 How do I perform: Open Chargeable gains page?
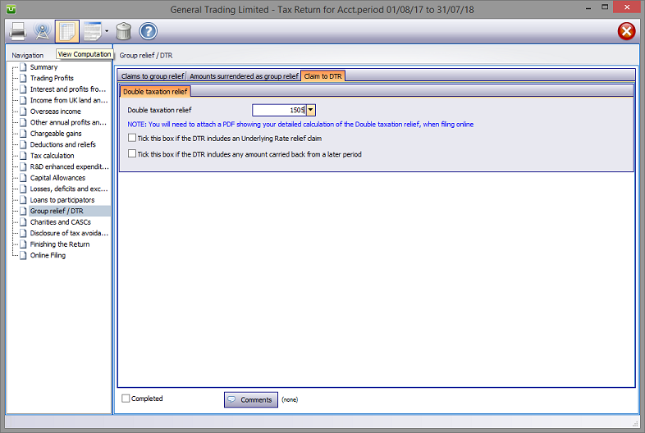tap(56, 134)
